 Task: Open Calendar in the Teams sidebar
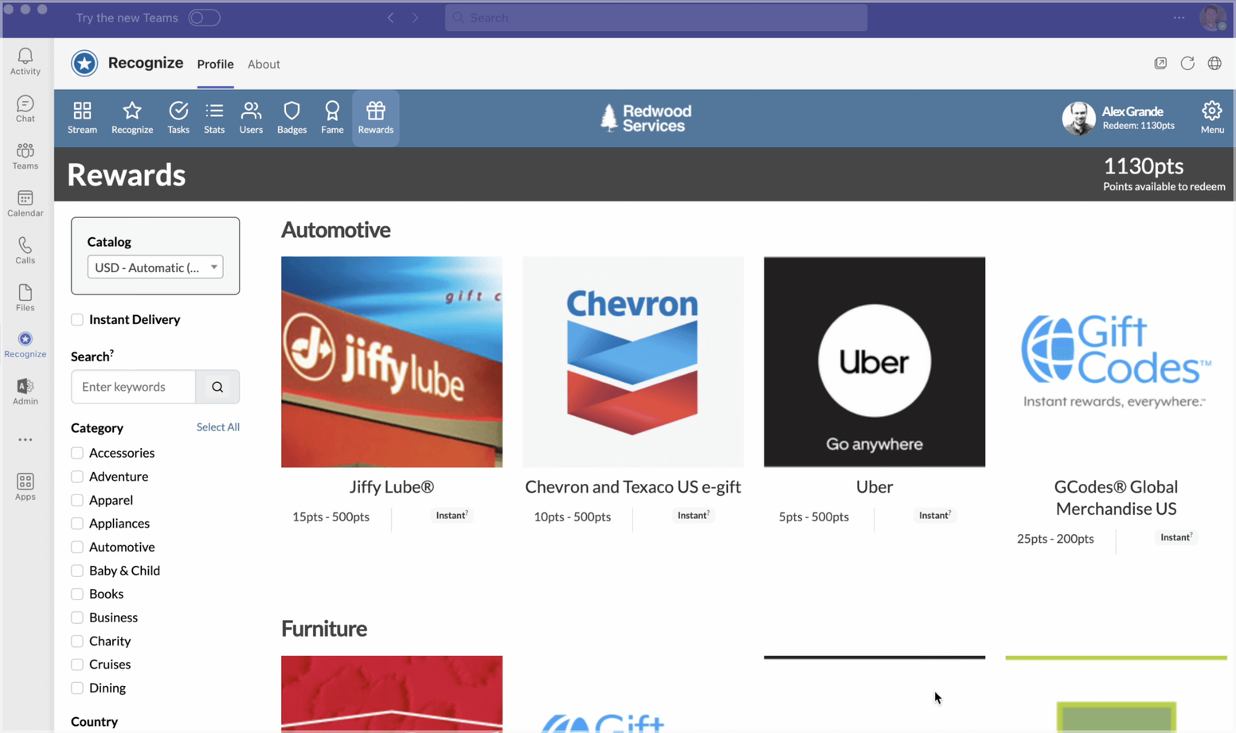pyautogui.click(x=25, y=204)
